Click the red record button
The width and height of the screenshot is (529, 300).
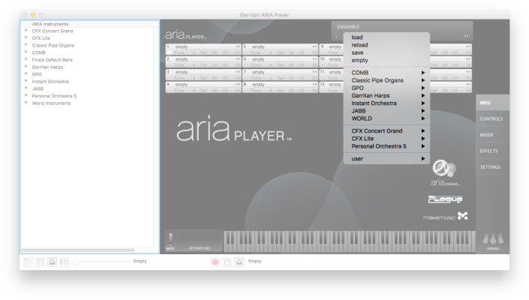pos(215,262)
